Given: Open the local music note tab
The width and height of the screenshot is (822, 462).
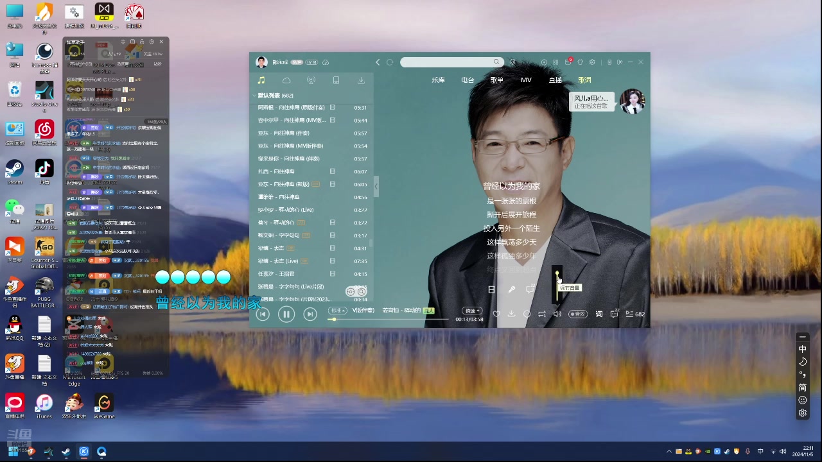Looking at the screenshot, I should [x=261, y=80].
